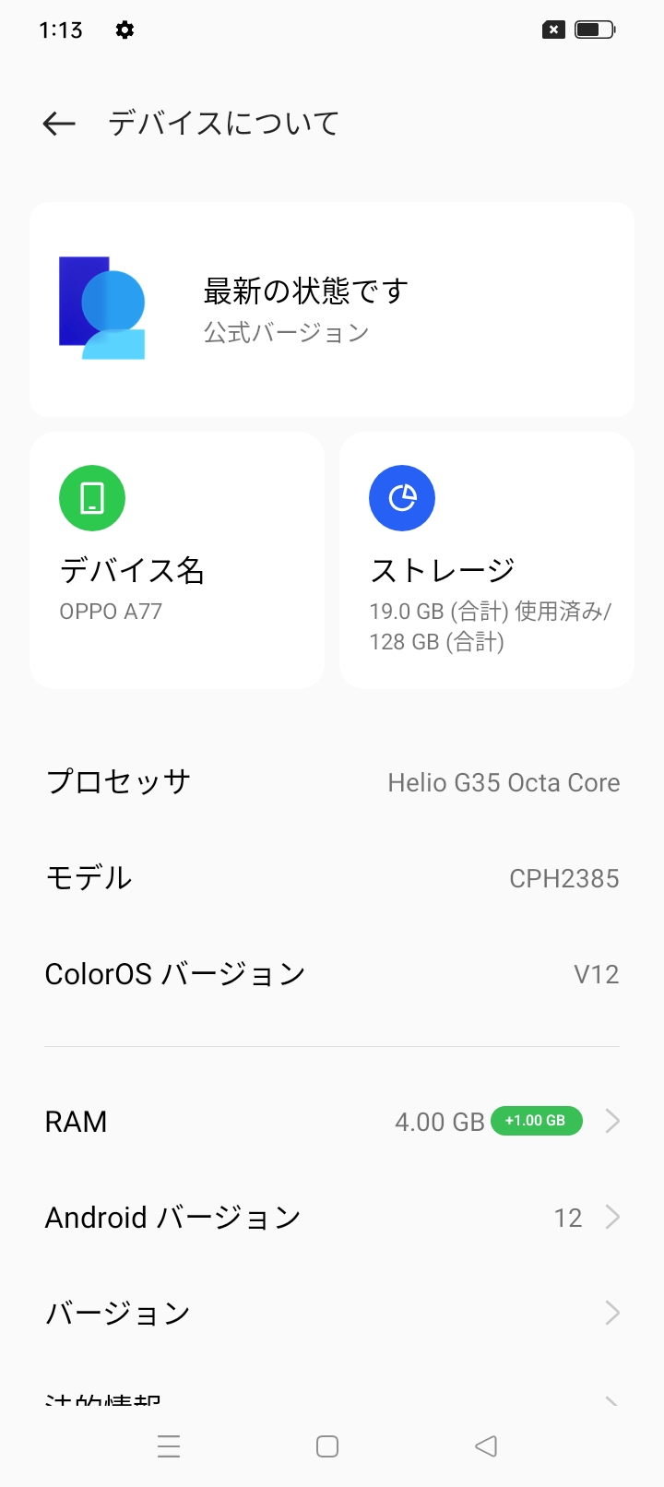
Task: Select the プロセッサ Helio G35 row
Action: (x=332, y=782)
